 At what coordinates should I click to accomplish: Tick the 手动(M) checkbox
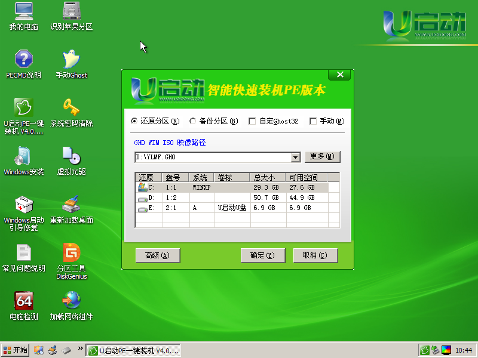tap(312, 122)
